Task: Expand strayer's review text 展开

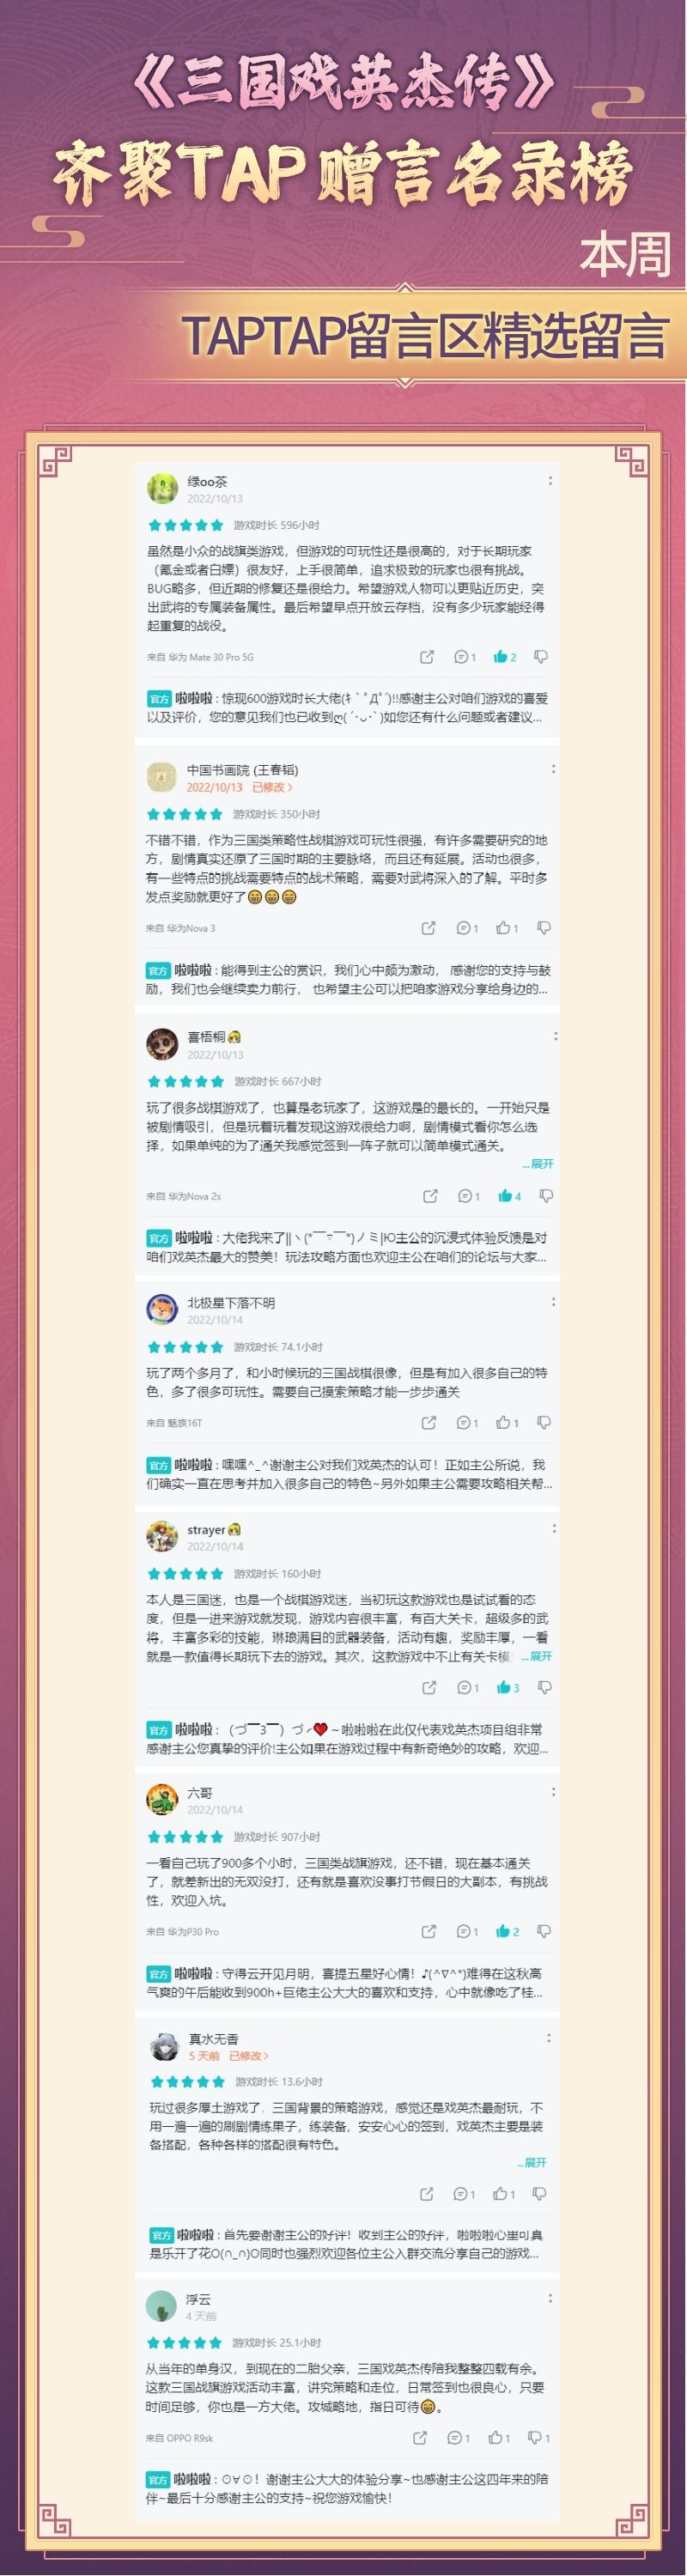Action: point(537,1656)
